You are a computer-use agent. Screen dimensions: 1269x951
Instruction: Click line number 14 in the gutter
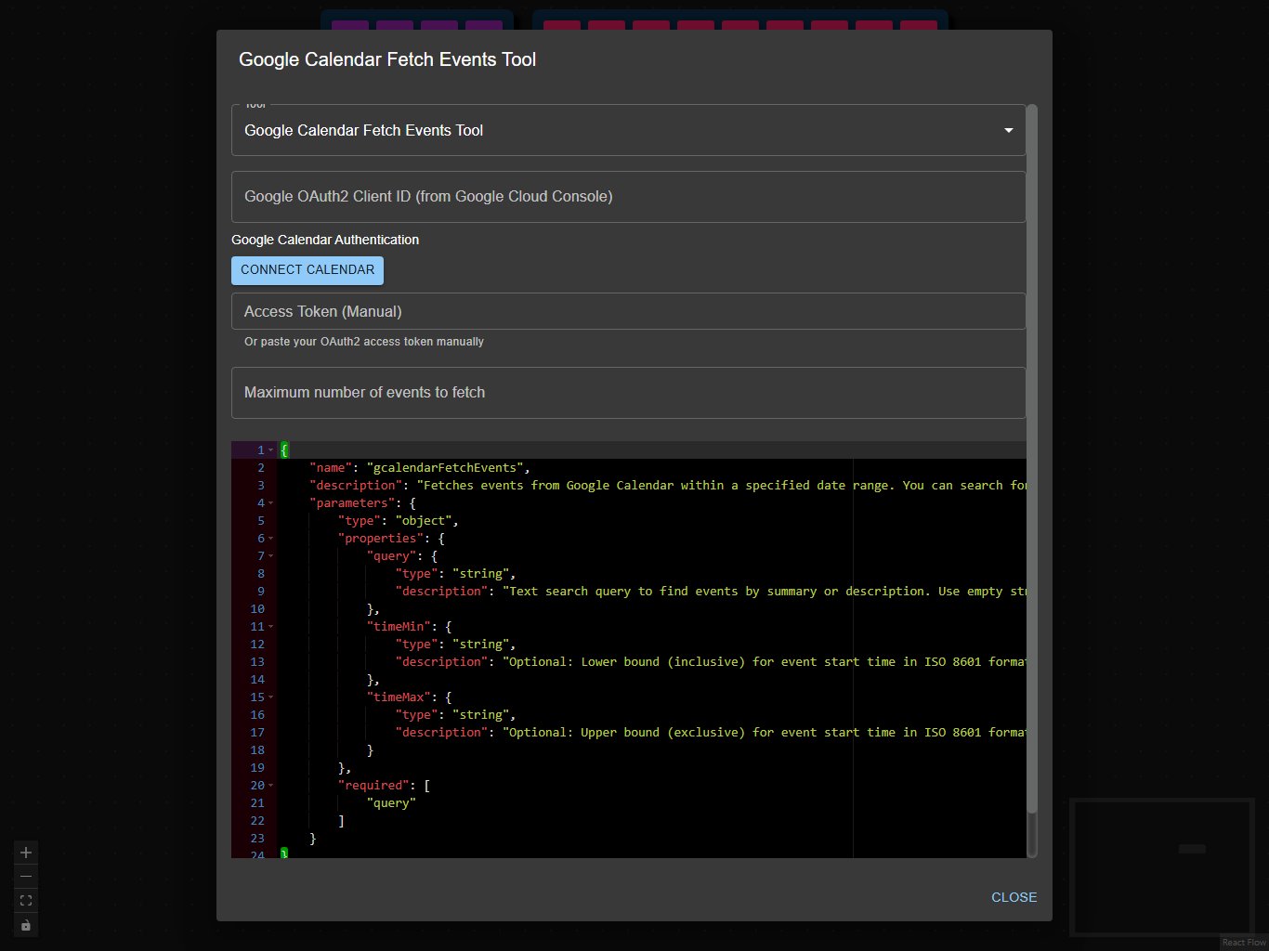click(x=257, y=680)
